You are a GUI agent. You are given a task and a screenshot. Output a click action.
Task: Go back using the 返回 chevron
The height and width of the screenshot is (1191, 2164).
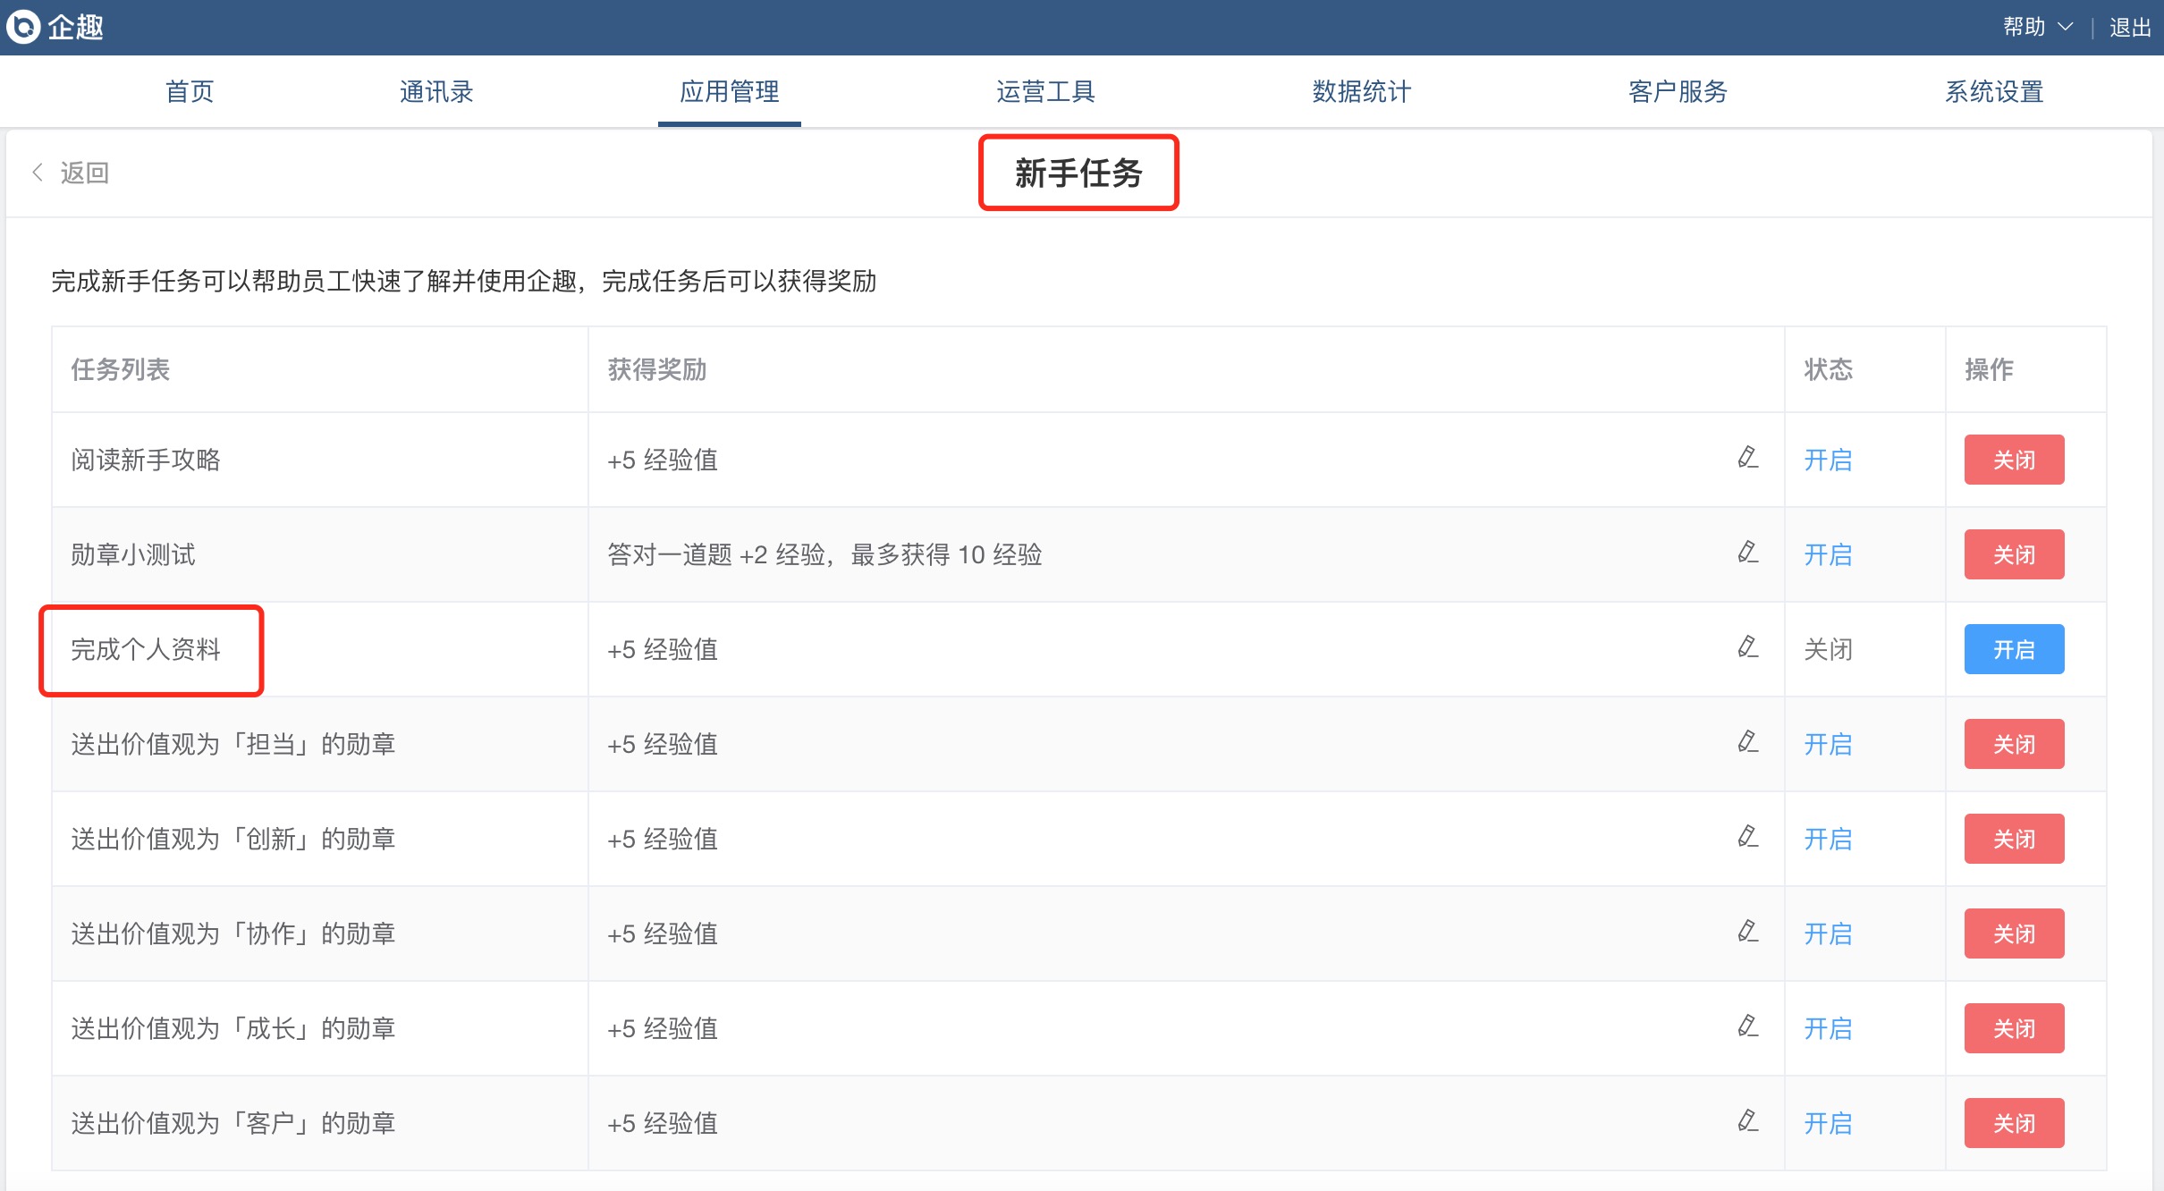(x=38, y=172)
